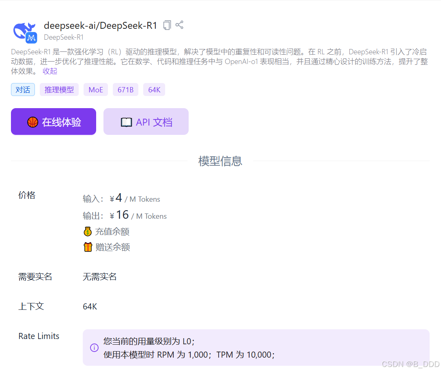This screenshot has width=441, height=371.
Task: Click the 赠送余额 text
Action: [112, 247]
